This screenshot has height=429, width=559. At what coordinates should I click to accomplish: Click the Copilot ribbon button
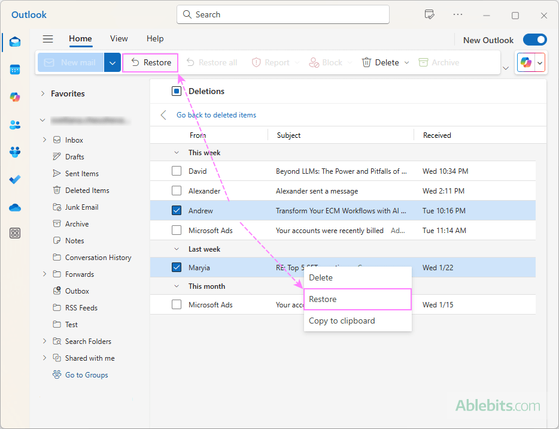pos(526,62)
